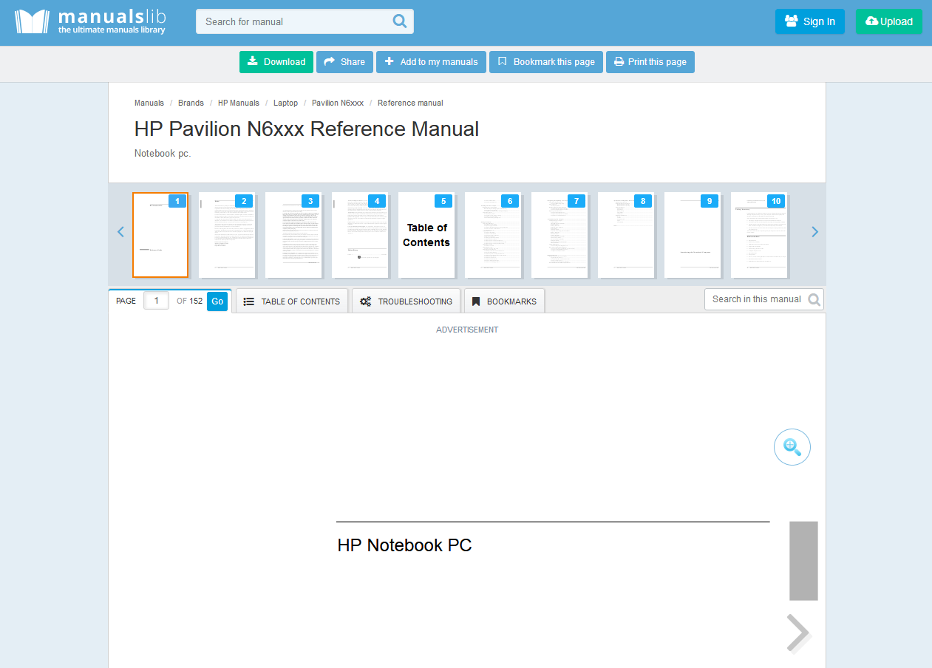The width and height of the screenshot is (932, 668).
Task: Click the 'Notebook pc.' subtitle
Action: (x=163, y=154)
